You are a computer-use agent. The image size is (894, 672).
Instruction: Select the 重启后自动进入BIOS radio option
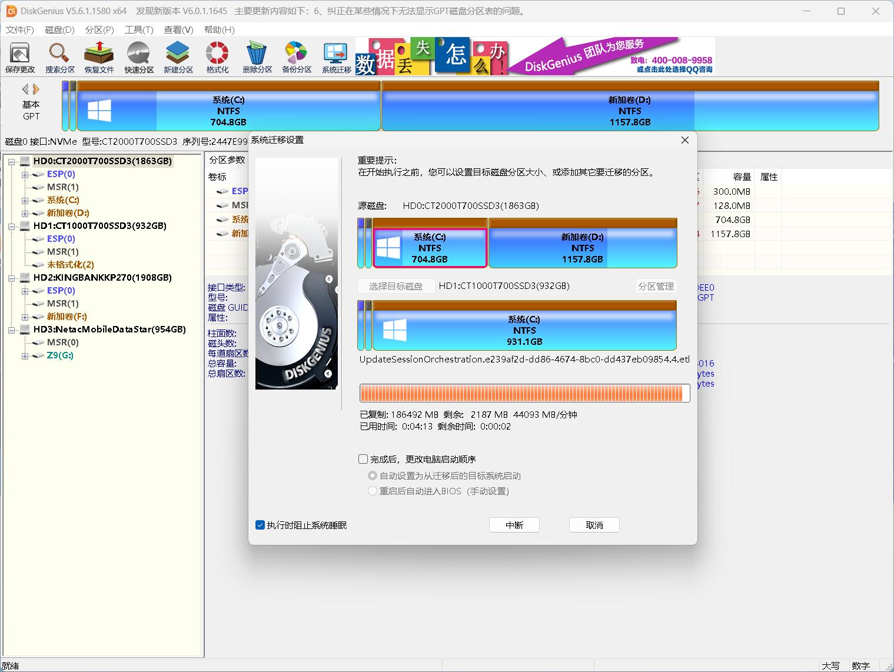coord(373,491)
